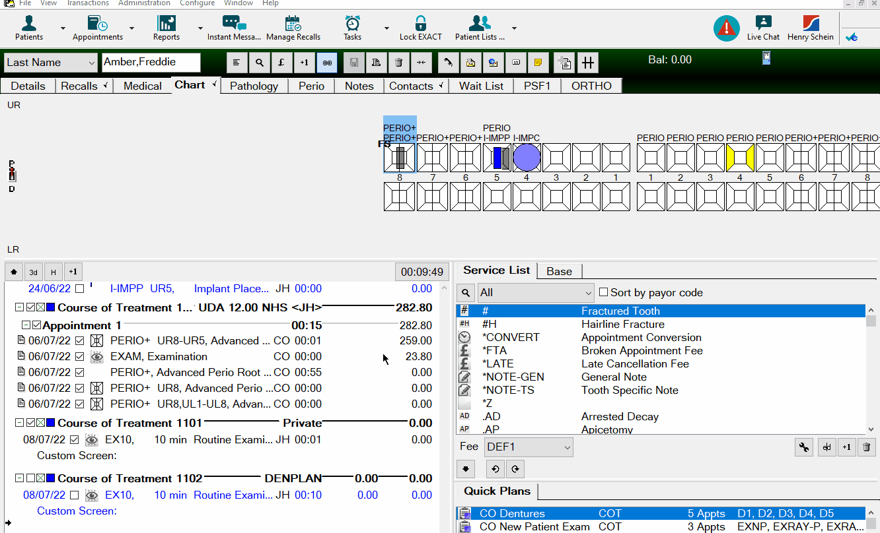Toggle the Appointment 1 checkbox

[37, 325]
